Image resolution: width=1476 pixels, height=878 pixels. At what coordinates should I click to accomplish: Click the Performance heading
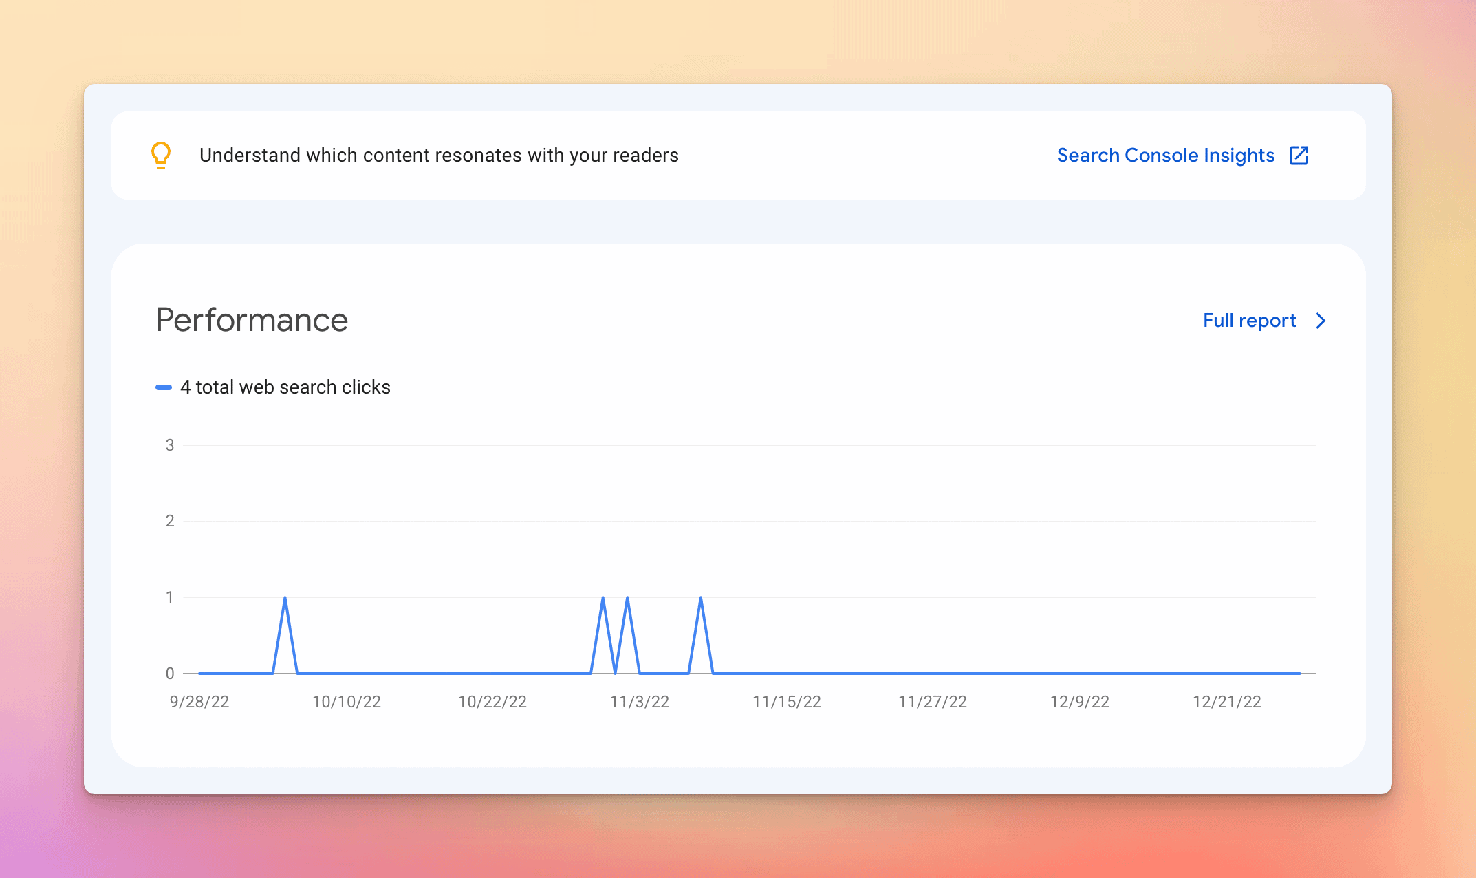click(x=252, y=320)
